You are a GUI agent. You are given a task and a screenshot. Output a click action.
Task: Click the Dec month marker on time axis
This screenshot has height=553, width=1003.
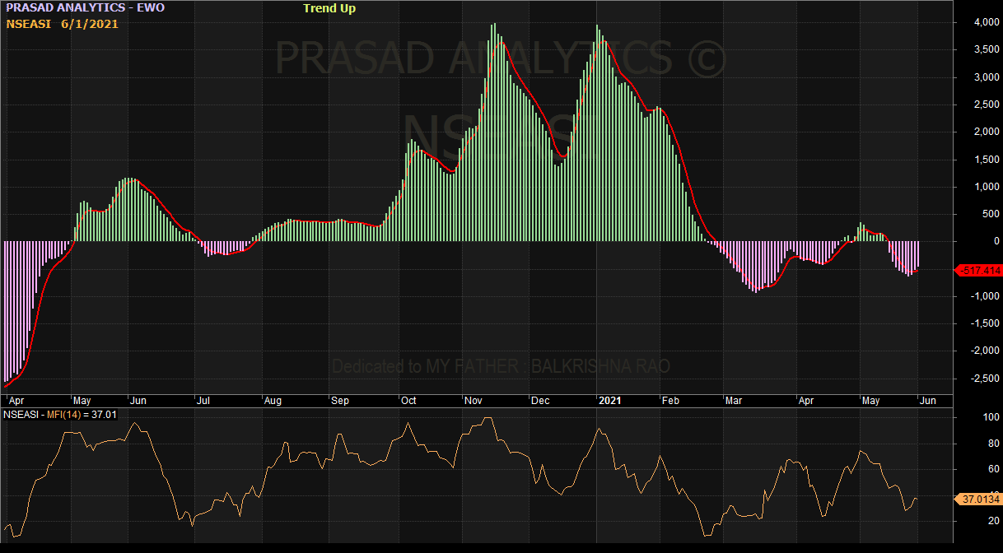point(540,401)
